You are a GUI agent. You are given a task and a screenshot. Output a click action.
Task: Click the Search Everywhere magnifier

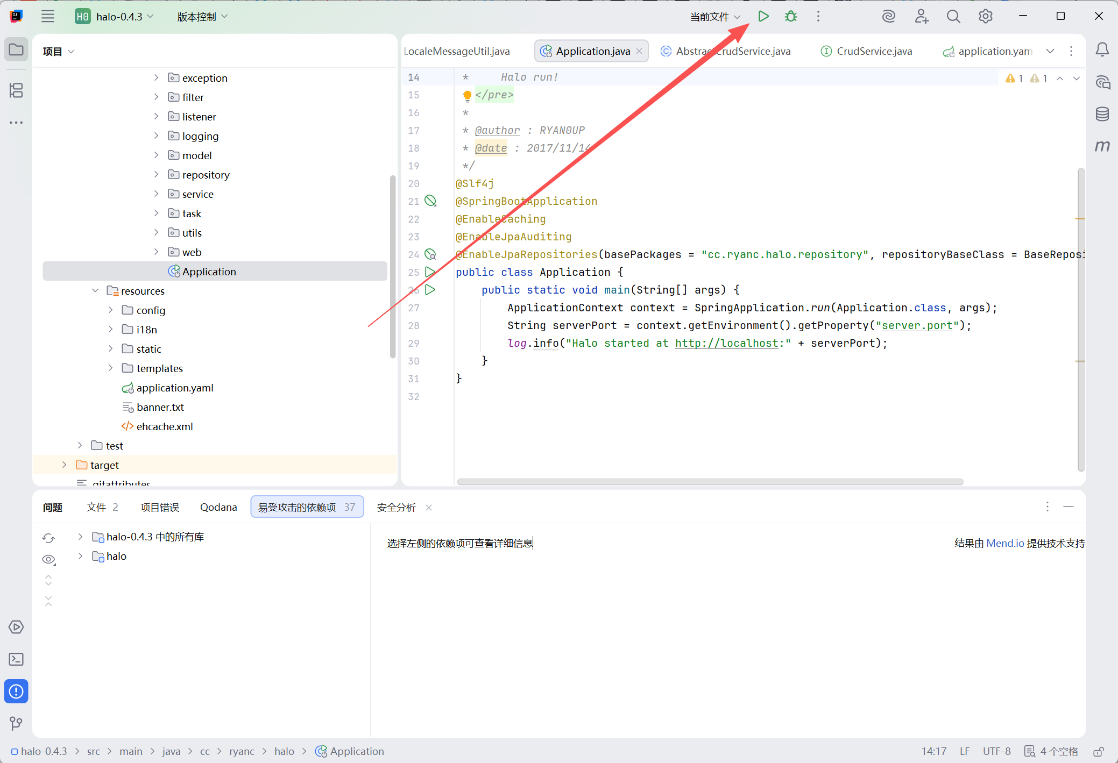[953, 17]
